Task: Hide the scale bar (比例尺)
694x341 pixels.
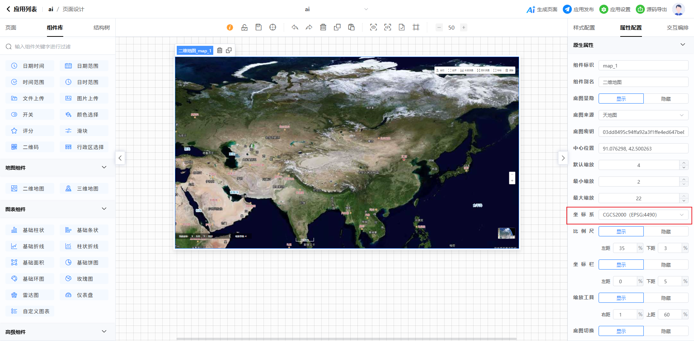Action: click(x=665, y=231)
